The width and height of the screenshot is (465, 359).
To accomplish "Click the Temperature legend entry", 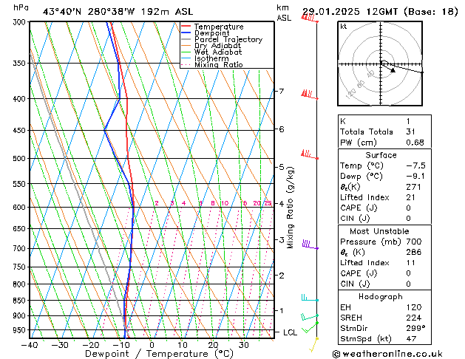I will click(221, 27).
